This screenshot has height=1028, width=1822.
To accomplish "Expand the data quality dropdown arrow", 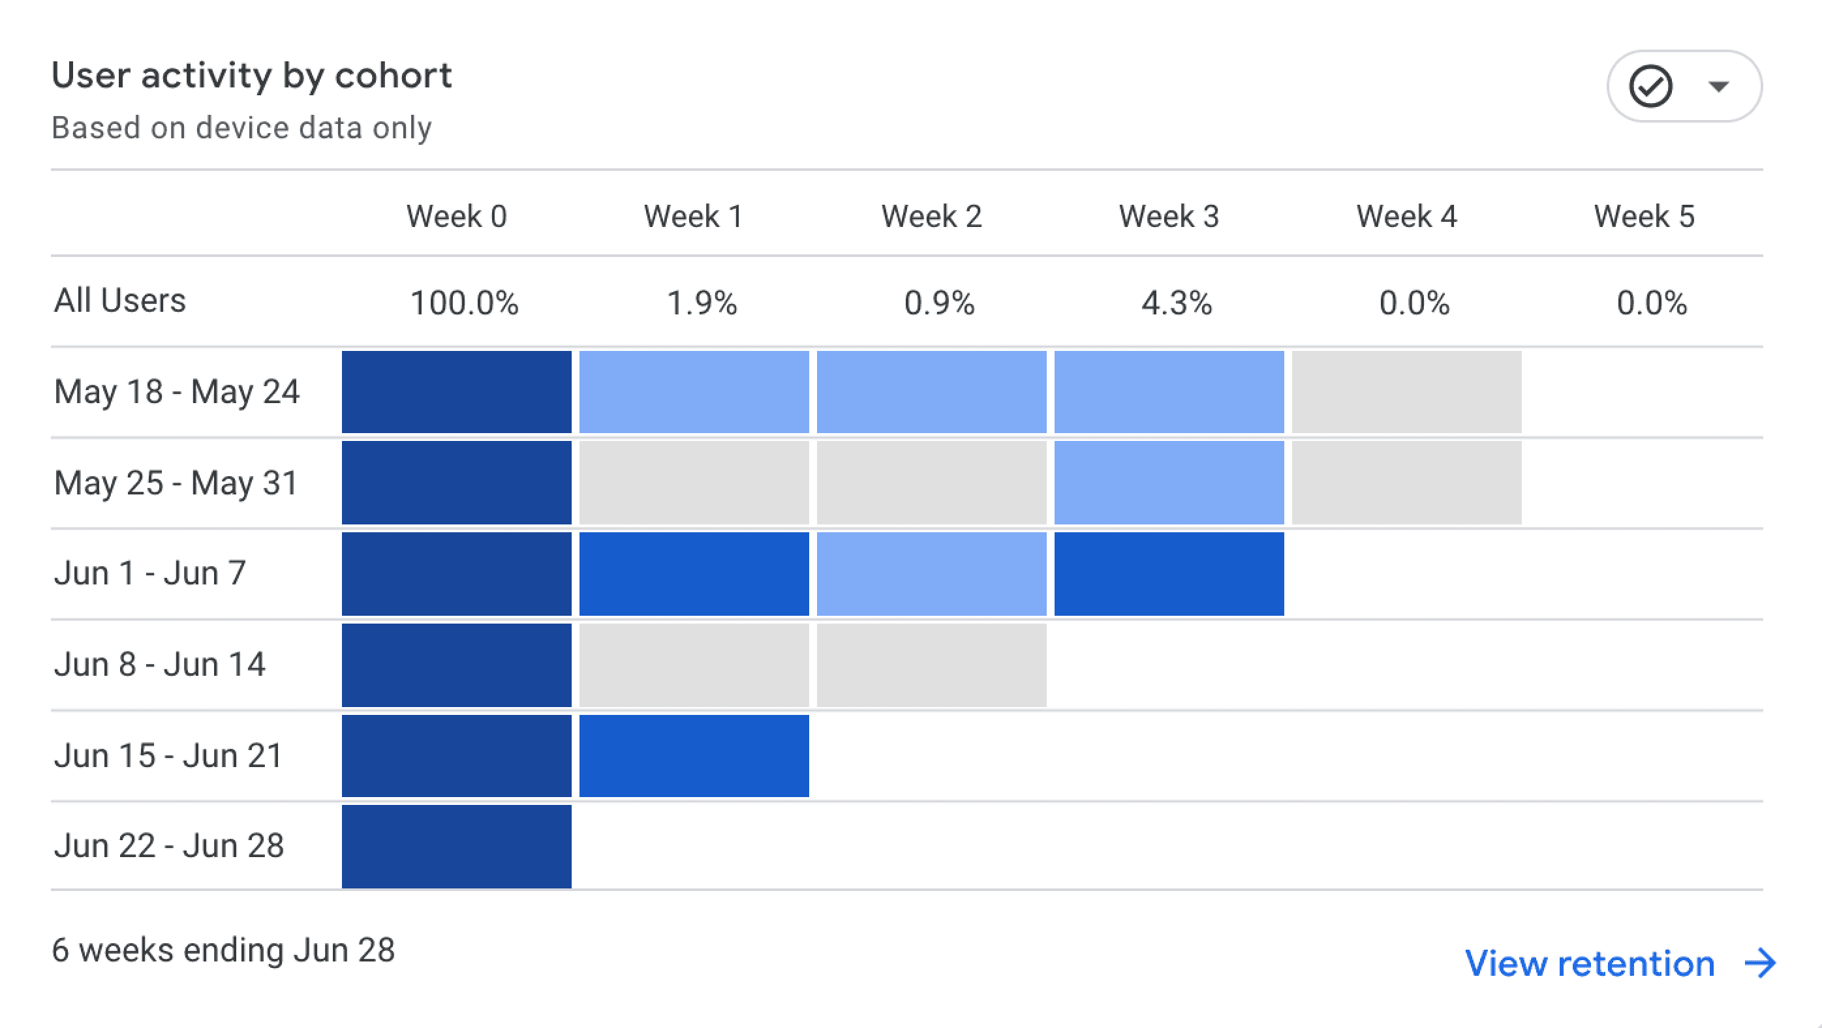I will coord(1719,86).
